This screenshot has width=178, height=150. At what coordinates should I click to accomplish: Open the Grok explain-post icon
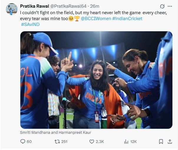click(162, 6)
